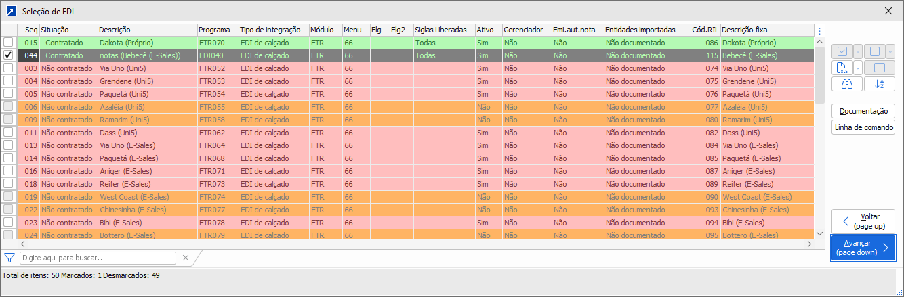
Task: Select the 'Azaléia (Uni5)' description cell
Action: point(147,106)
